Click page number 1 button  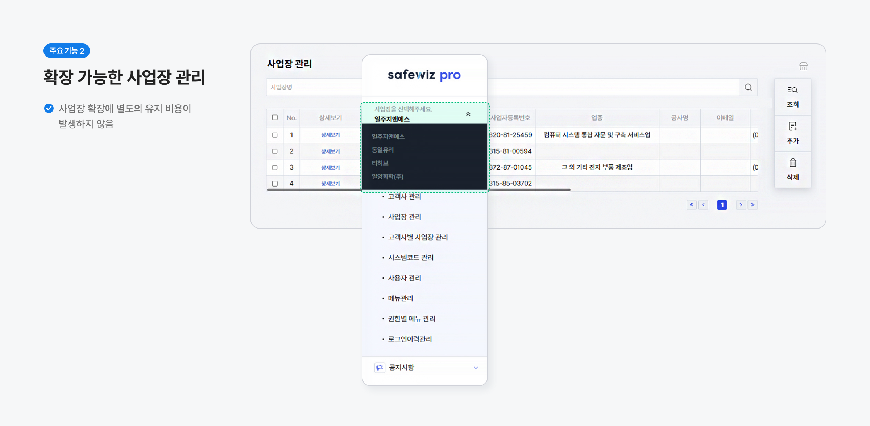pos(722,205)
